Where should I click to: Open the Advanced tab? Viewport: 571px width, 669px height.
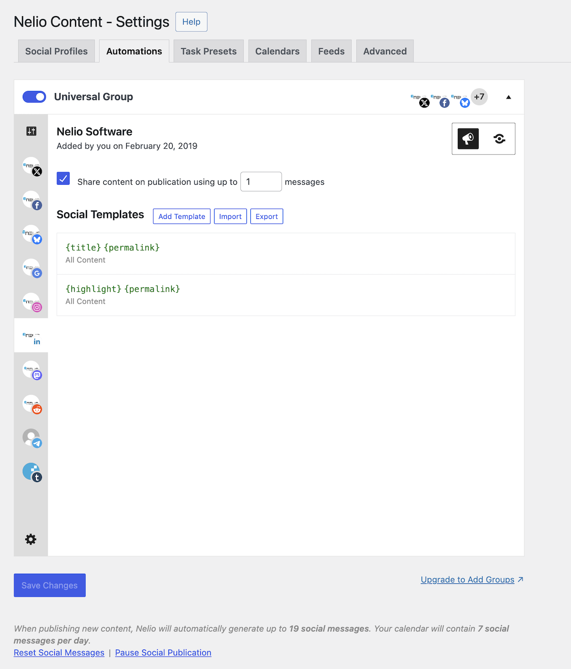[x=385, y=51]
